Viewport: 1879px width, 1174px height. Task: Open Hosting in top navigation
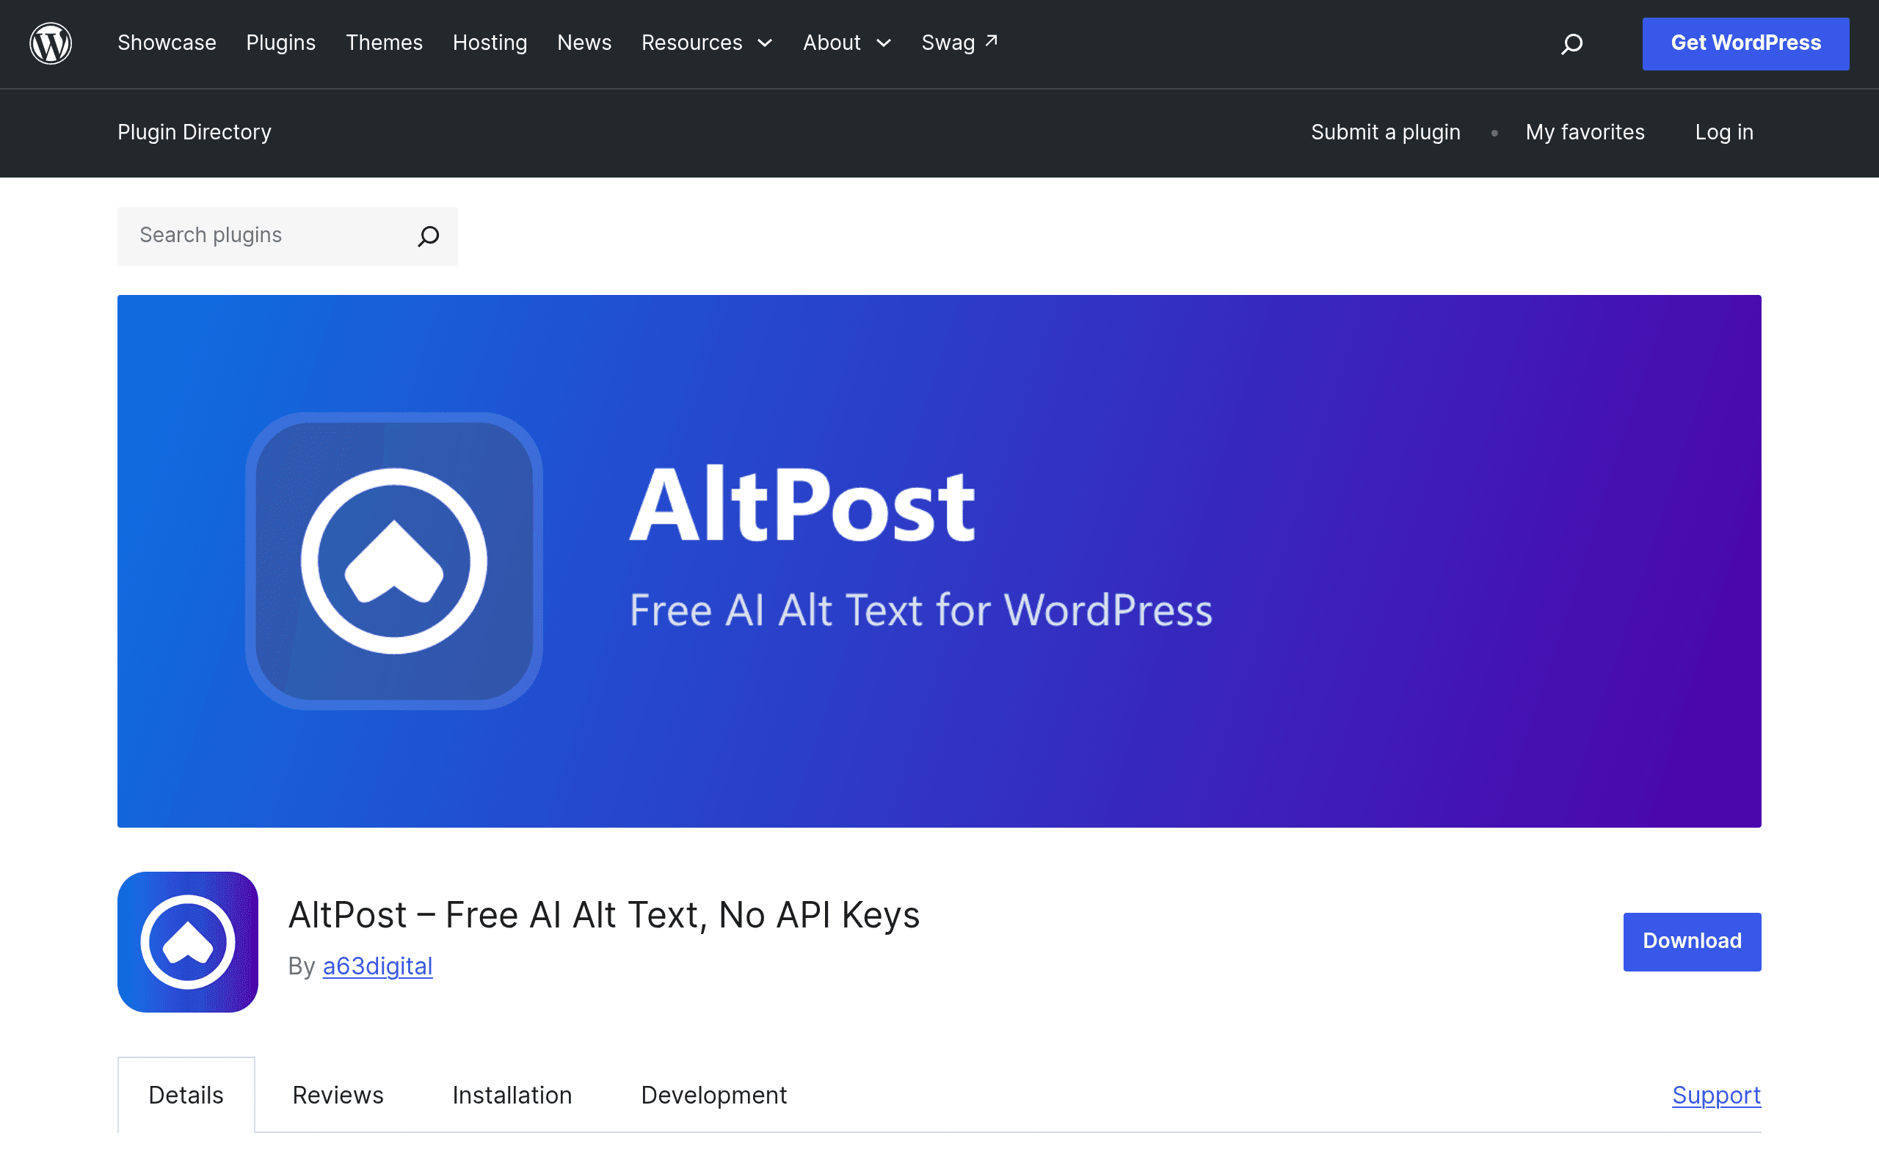[490, 43]
